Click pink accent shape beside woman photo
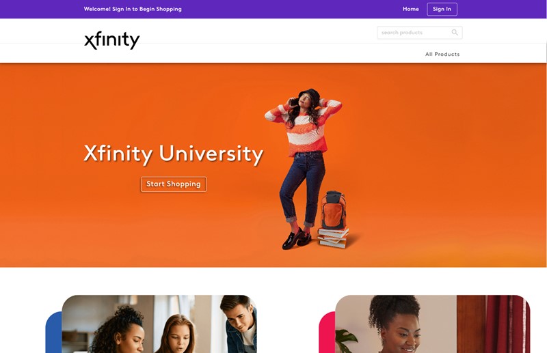Image resolution: width=547 pixels, height=353 pixels. [327, 333]
